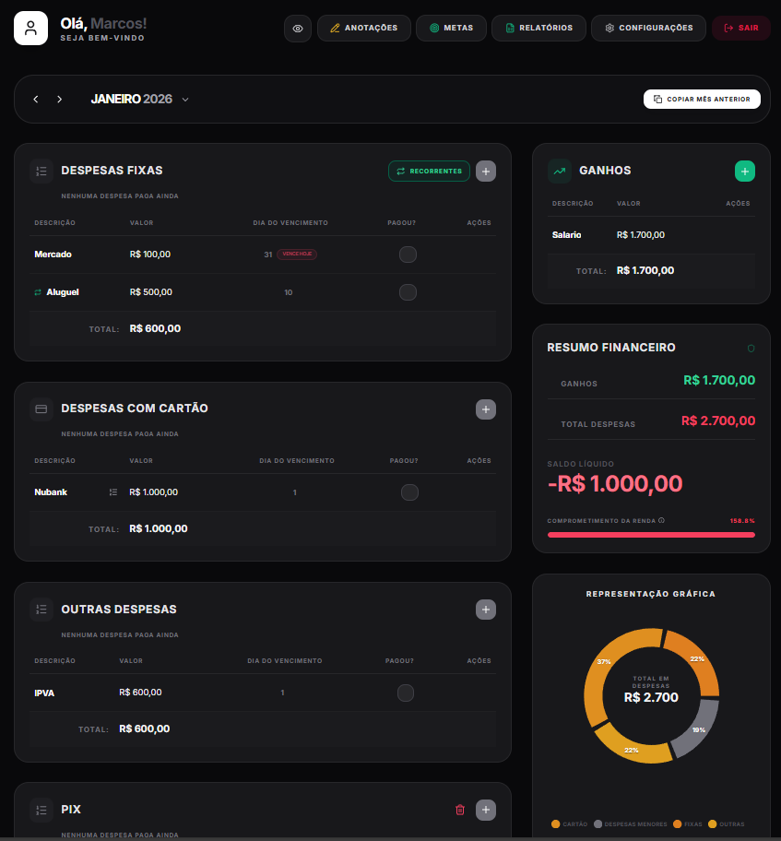Click the Sair button to log out
The image size is (781, 841).
click(x=741, y=28)
